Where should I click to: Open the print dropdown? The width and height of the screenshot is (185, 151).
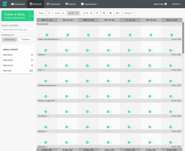(118, 13)
